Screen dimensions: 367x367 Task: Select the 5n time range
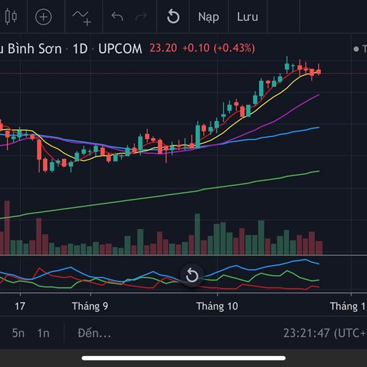tap(18, 333)
